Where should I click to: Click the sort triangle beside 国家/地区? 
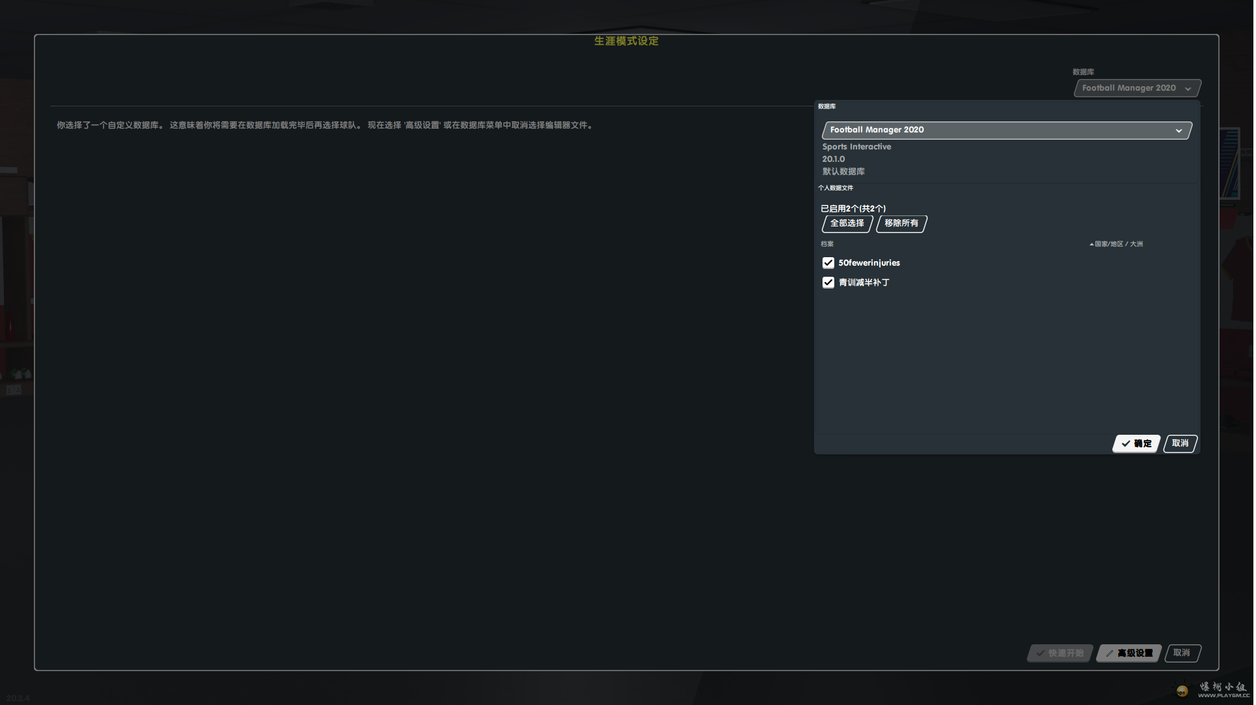pyautogui.click(x=1091, y=245)
